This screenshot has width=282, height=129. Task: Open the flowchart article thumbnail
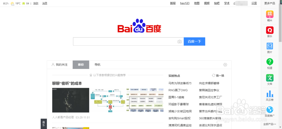click(x=108, y=100)
